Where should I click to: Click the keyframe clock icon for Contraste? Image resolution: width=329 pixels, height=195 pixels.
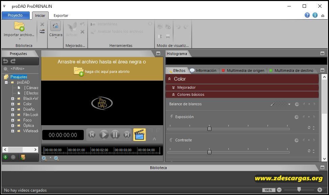[297, 140]
